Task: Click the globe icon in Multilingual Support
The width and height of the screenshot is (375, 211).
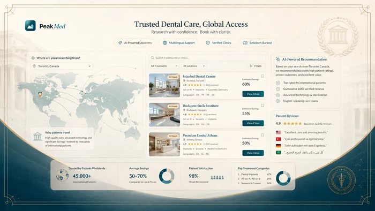Action: (165, 43)
